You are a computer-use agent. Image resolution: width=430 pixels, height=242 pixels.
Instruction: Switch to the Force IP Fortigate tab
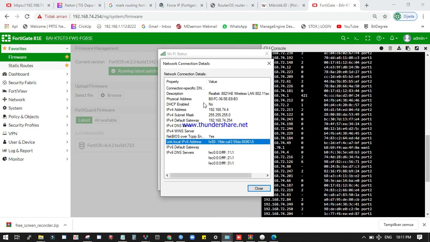[x=181, y=5]
